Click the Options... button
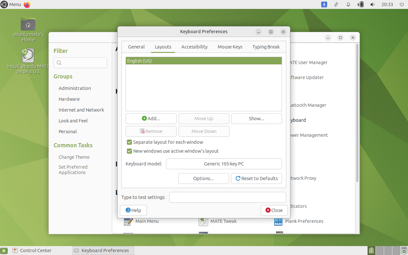The height and width of the screenshot is (255, 408). pyautogui.click(x=203, y=178)
